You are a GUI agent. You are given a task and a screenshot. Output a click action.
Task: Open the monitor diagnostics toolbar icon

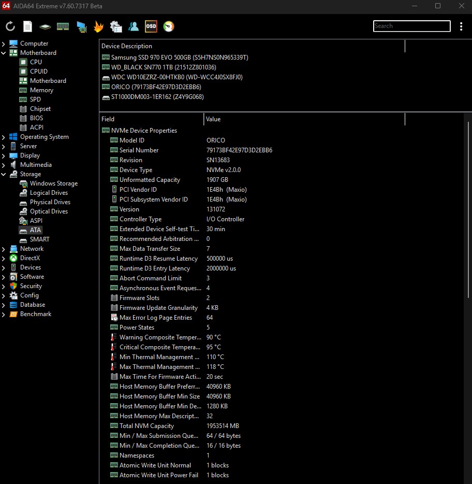click(82, 27)
